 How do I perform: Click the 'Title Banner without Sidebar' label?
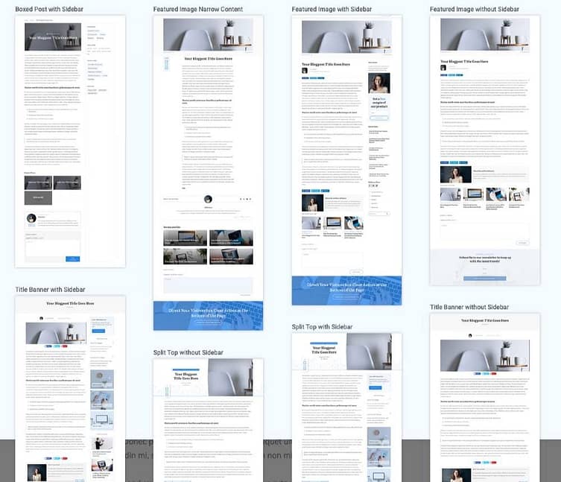pos(469,307)
